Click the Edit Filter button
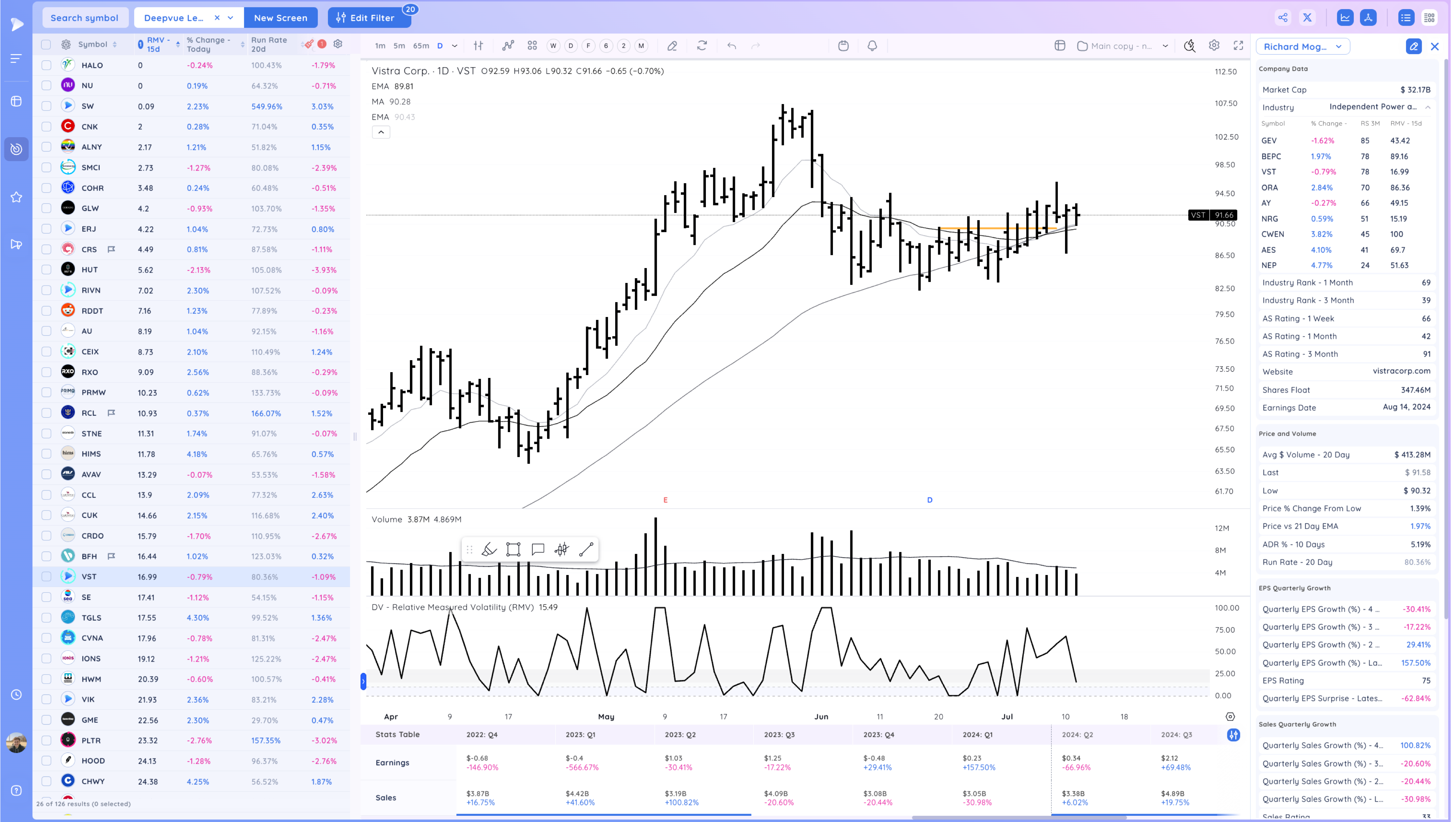Screen dimensions: 1451x822 (x=366, y=18)
